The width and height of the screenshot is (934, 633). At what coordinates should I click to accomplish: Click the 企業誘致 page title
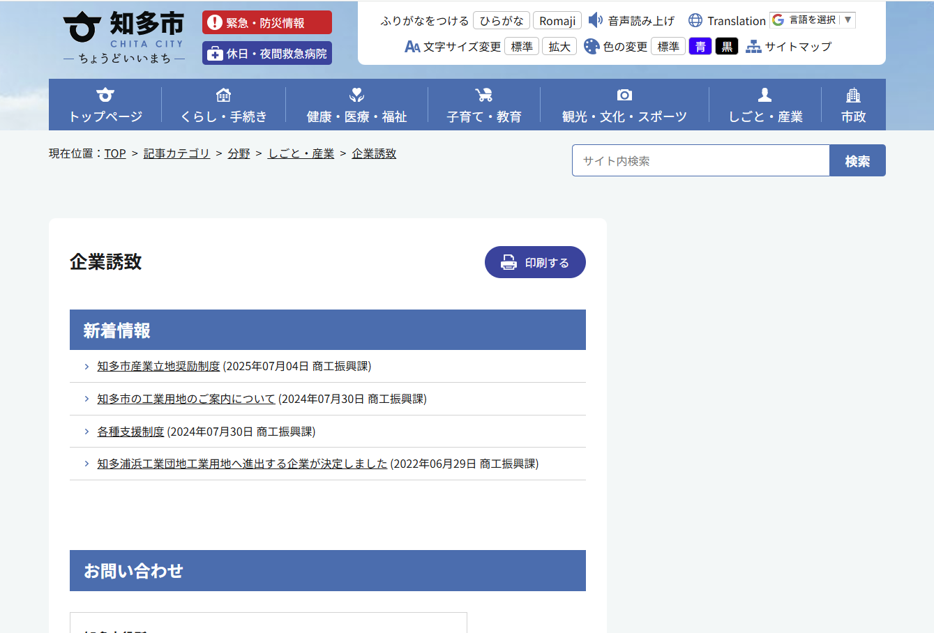coord(106,261)
